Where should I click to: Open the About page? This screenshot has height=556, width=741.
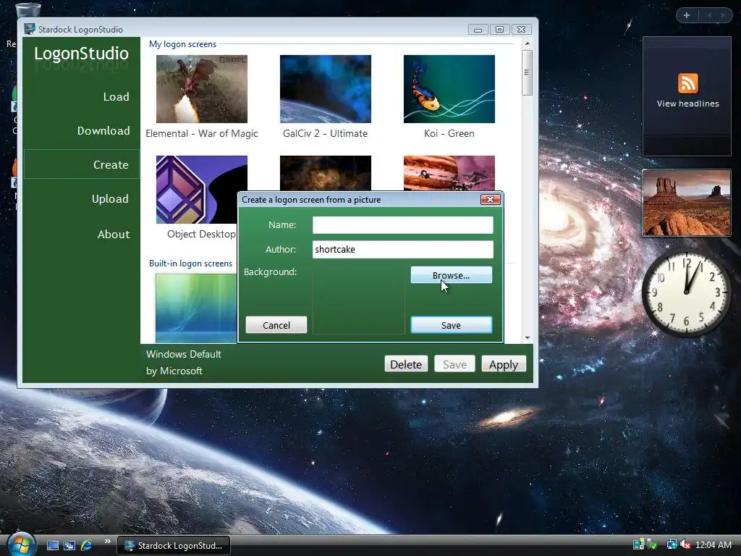(x=114, y=234)
